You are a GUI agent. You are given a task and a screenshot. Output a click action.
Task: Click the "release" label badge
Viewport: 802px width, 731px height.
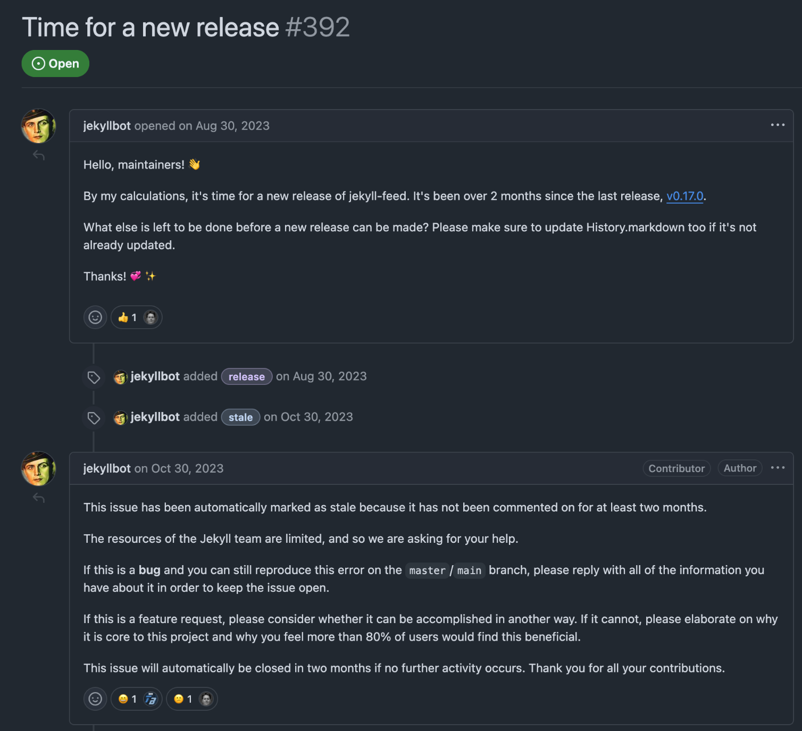point(247,376)
